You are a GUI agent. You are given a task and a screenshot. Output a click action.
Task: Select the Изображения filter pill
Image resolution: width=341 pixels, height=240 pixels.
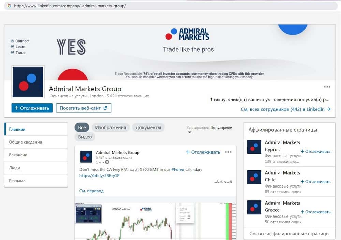point(110,127)
